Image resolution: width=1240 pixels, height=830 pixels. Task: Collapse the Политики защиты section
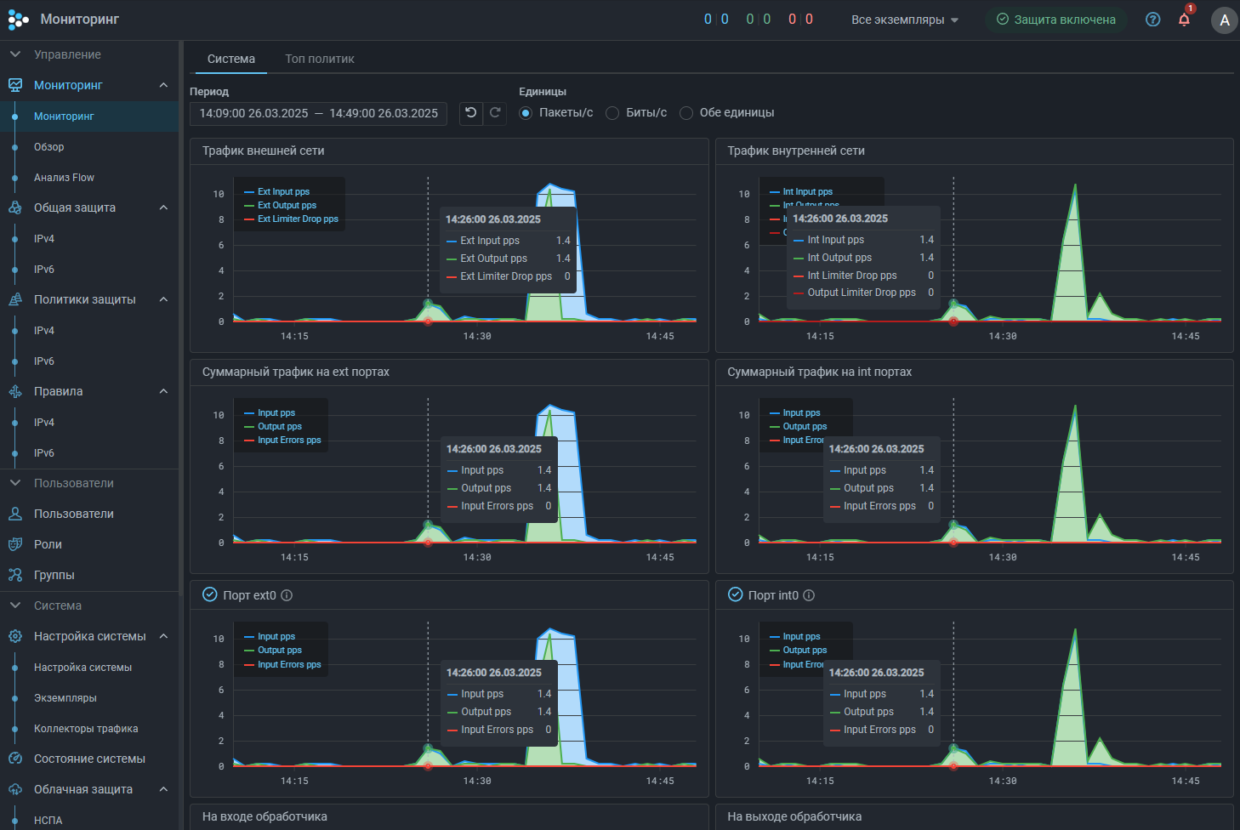[163, 299]
